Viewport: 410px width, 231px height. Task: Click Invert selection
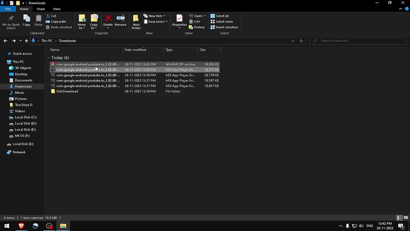224,27
